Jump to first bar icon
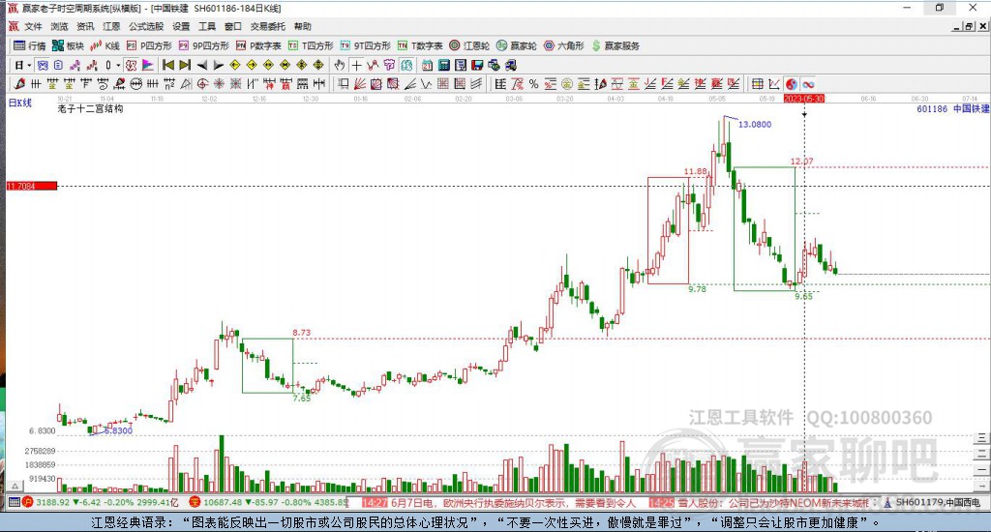The height and width of the screenshot is (532, 991). 168,65
